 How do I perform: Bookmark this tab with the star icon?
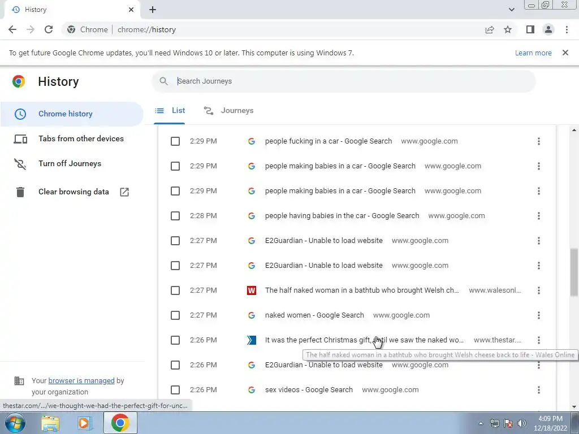point(508,29)
